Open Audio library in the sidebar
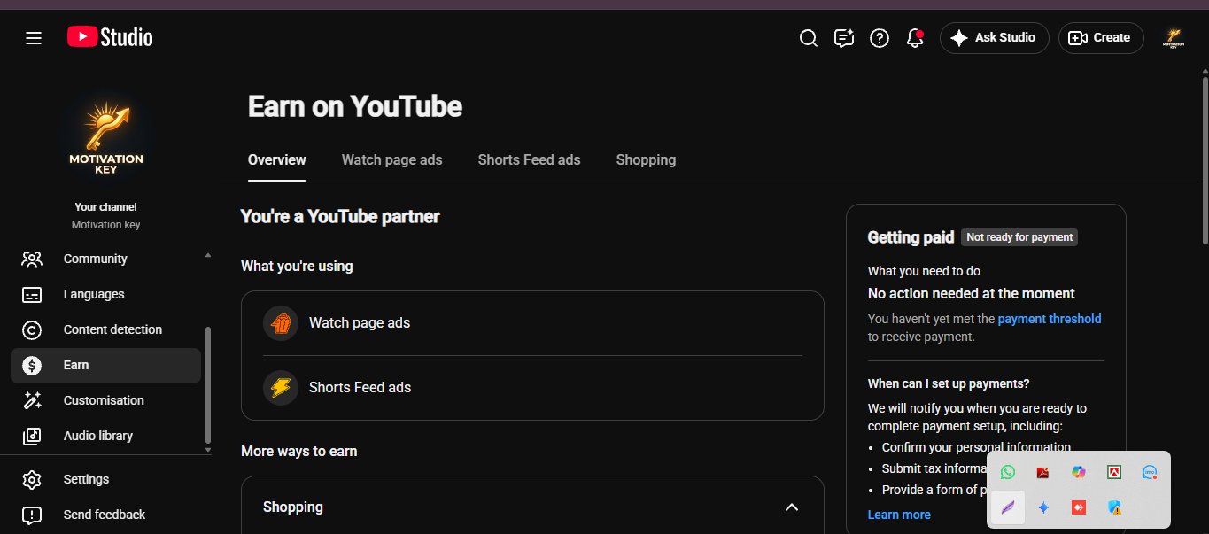The width and height of the screenshot is (1209, 534). pyautogui.click(x=105, y=436)
